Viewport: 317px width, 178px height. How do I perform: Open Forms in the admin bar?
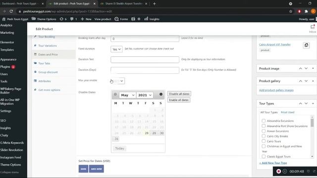(121, 19)
